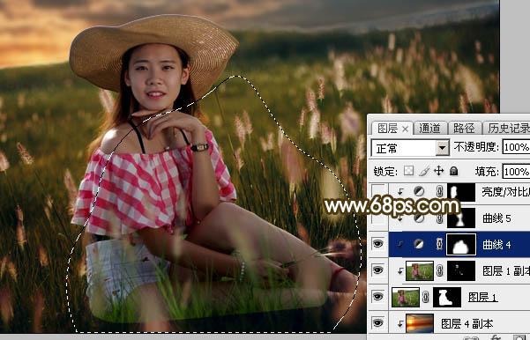Hide the 图层 4 副本 layer eye

coord(378,323)
